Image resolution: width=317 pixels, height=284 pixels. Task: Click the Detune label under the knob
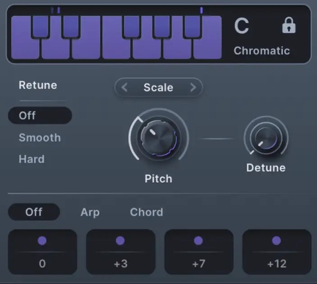(266, 168)
